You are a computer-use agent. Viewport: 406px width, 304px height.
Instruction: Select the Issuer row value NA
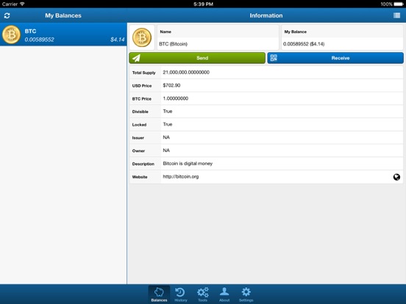tap(166, 137)
